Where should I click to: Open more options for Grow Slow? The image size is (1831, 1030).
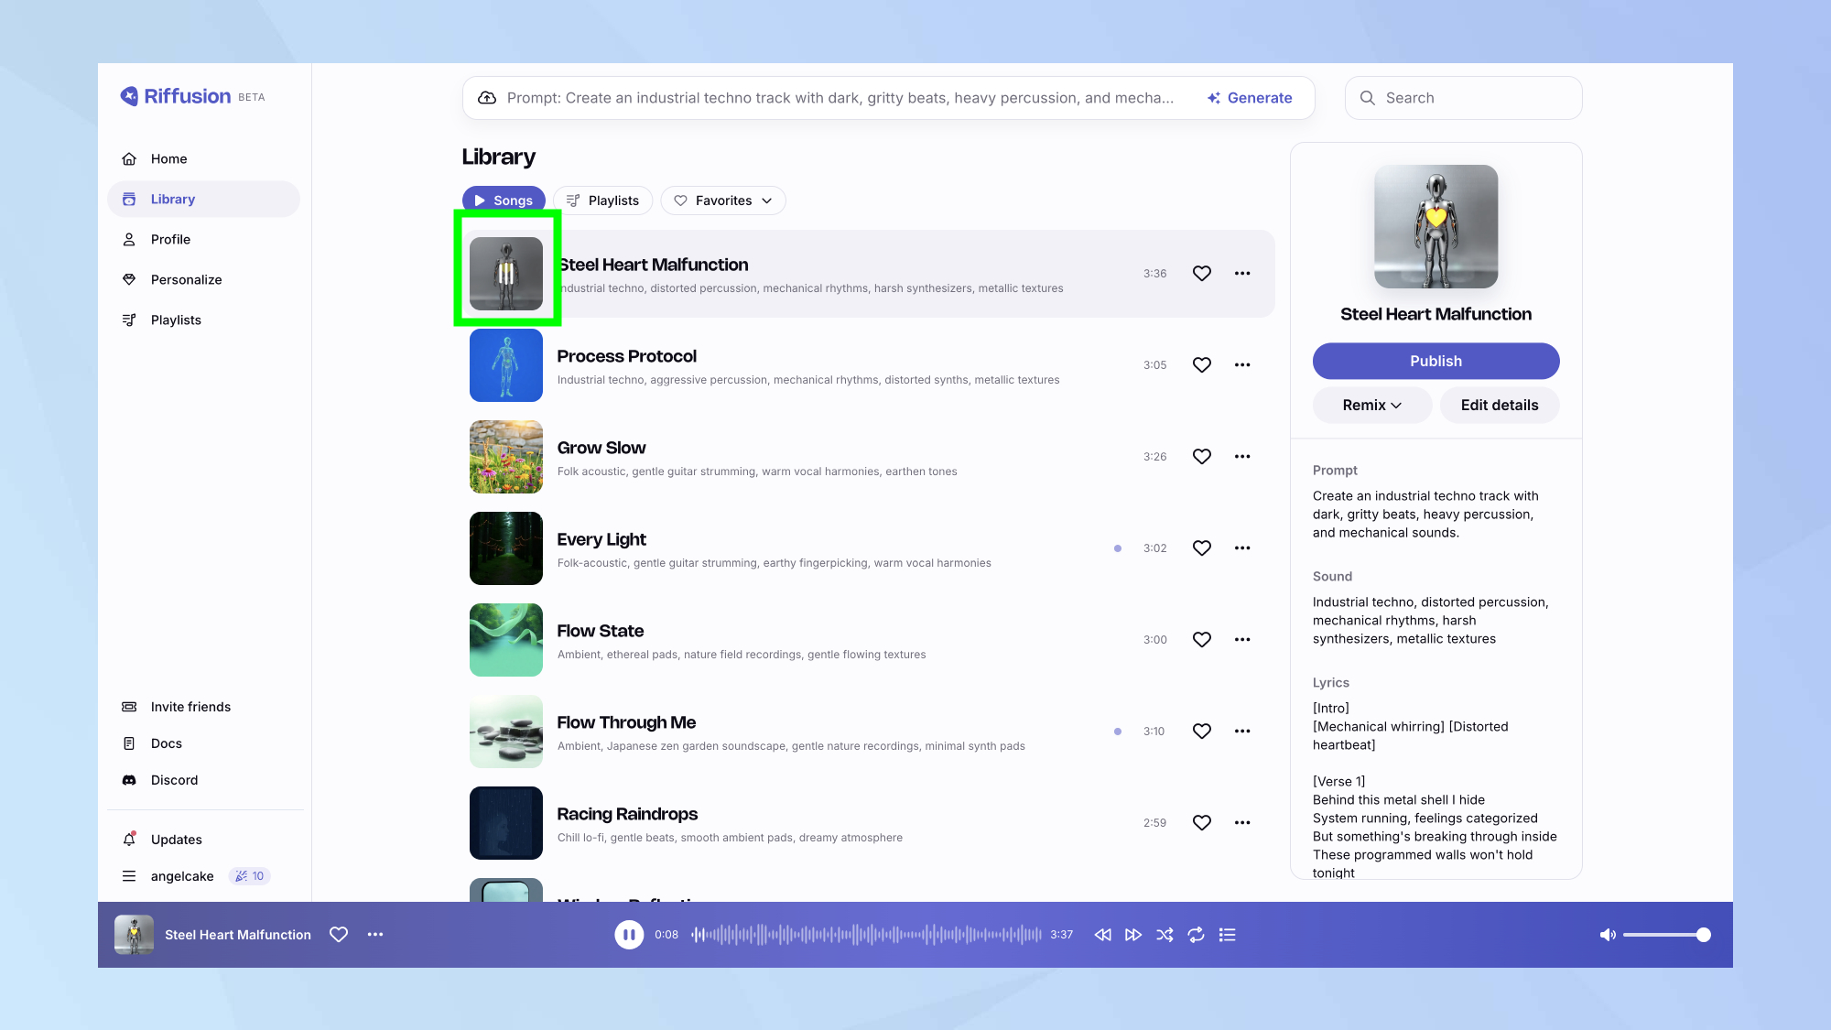(1242, 457)
